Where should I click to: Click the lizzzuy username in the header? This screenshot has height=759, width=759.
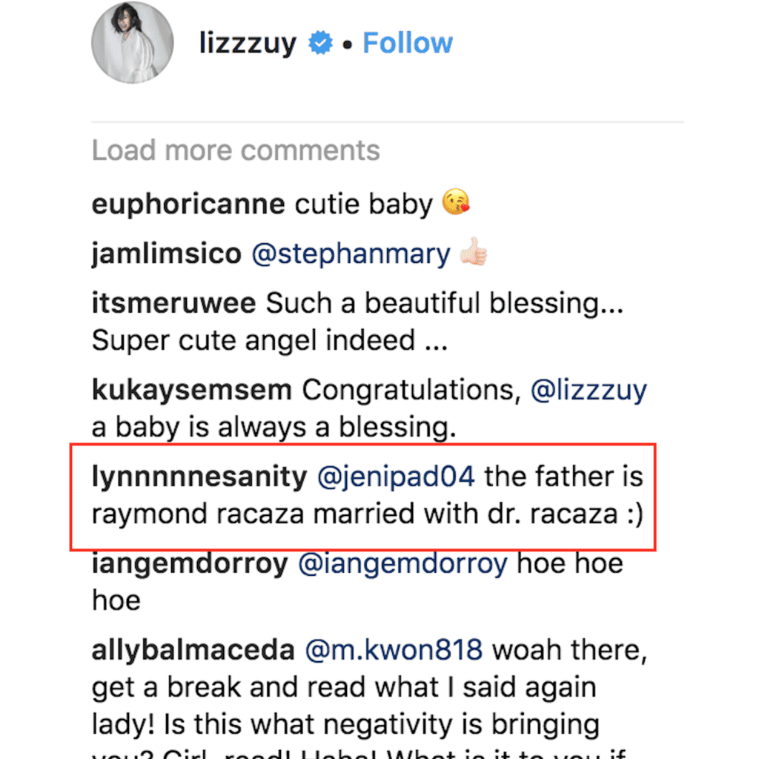(x=247, y=43)
